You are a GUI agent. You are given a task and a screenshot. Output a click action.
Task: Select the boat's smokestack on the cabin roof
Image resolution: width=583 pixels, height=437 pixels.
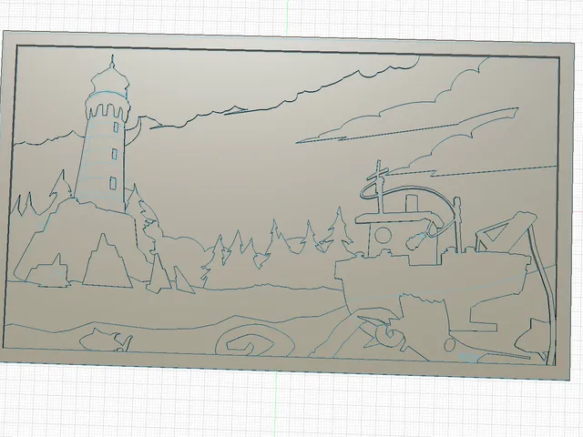click(411, 202)
